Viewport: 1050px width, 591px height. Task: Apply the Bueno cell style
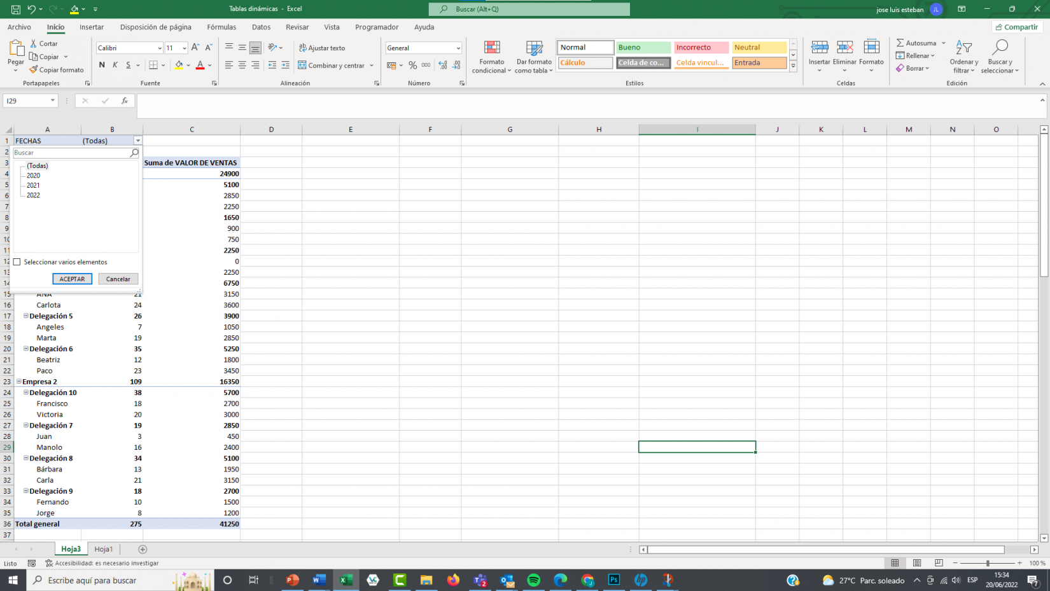click(643, 47)
